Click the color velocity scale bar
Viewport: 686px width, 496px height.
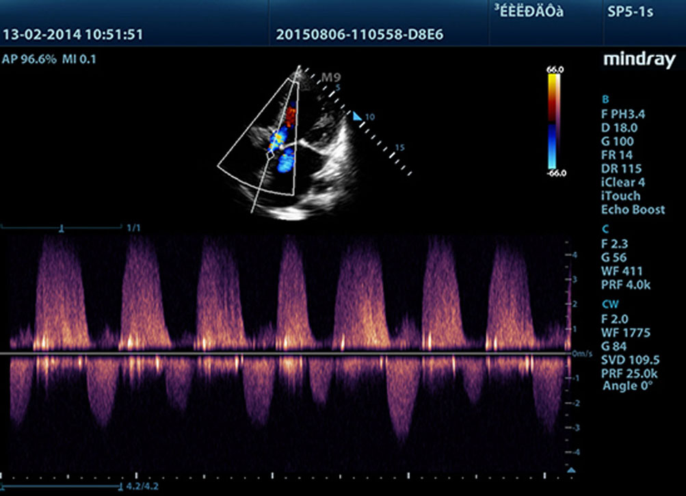(x=554, y=121)
